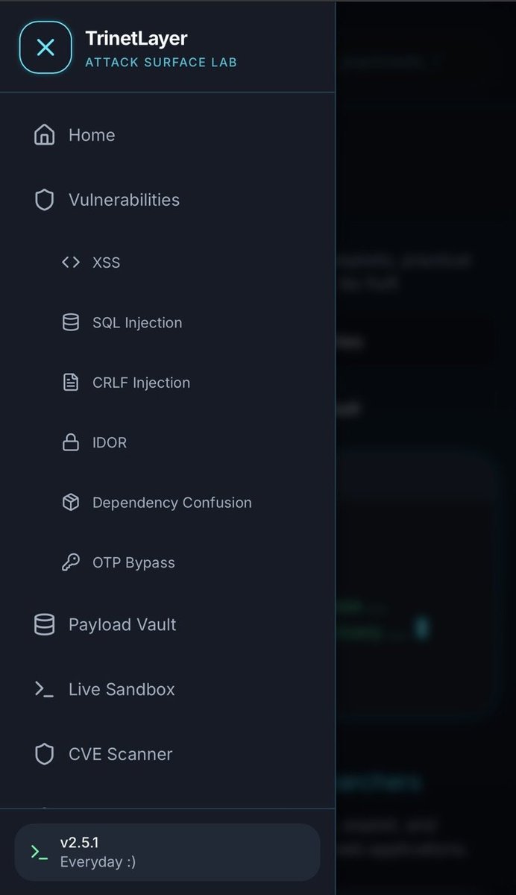Open the Live Sandbox link

[168, 689]
